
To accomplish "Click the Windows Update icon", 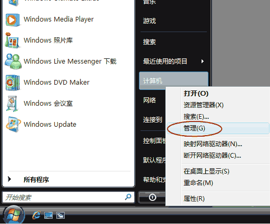I will point(13,124).
